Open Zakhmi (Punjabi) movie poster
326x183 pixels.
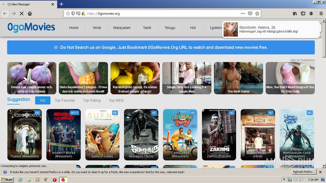219,135
